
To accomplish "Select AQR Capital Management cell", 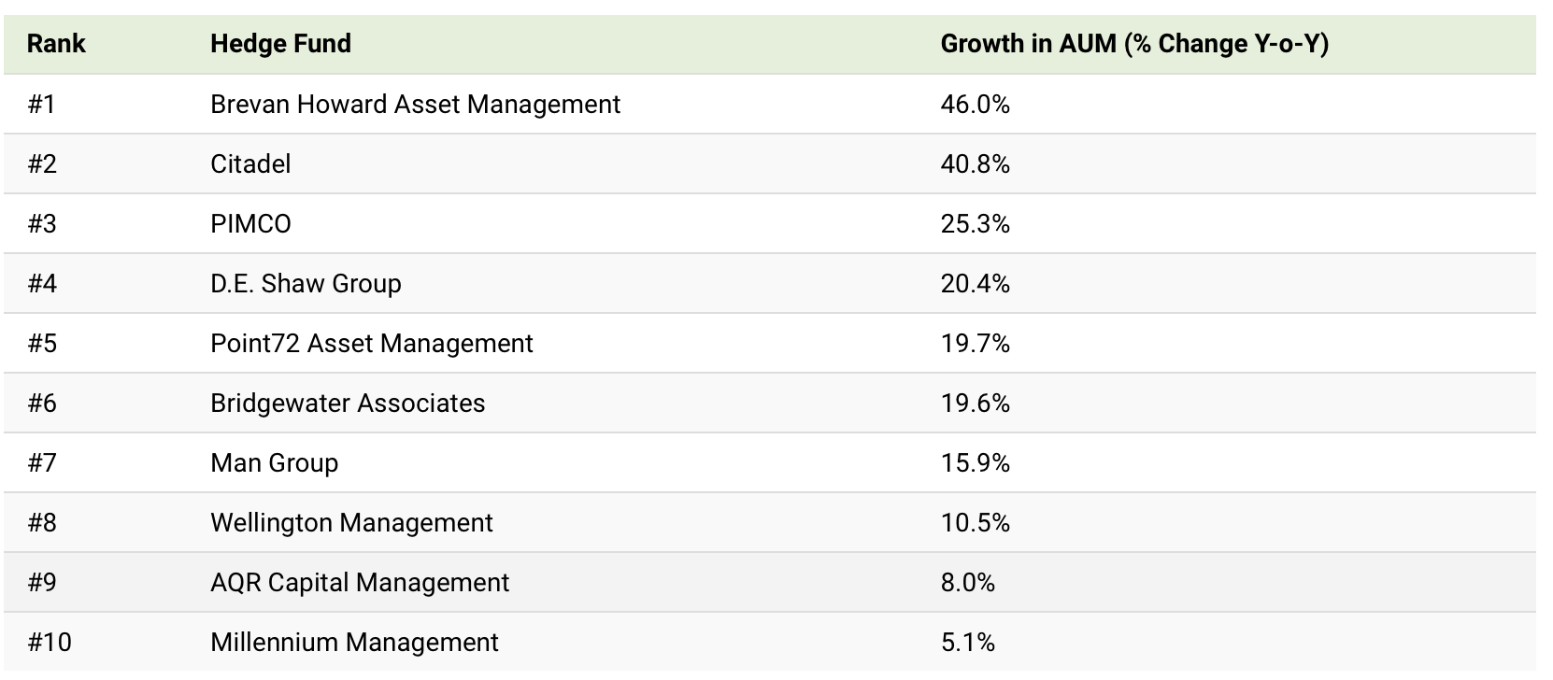I will pyautogui.click(x=360, y=583).
